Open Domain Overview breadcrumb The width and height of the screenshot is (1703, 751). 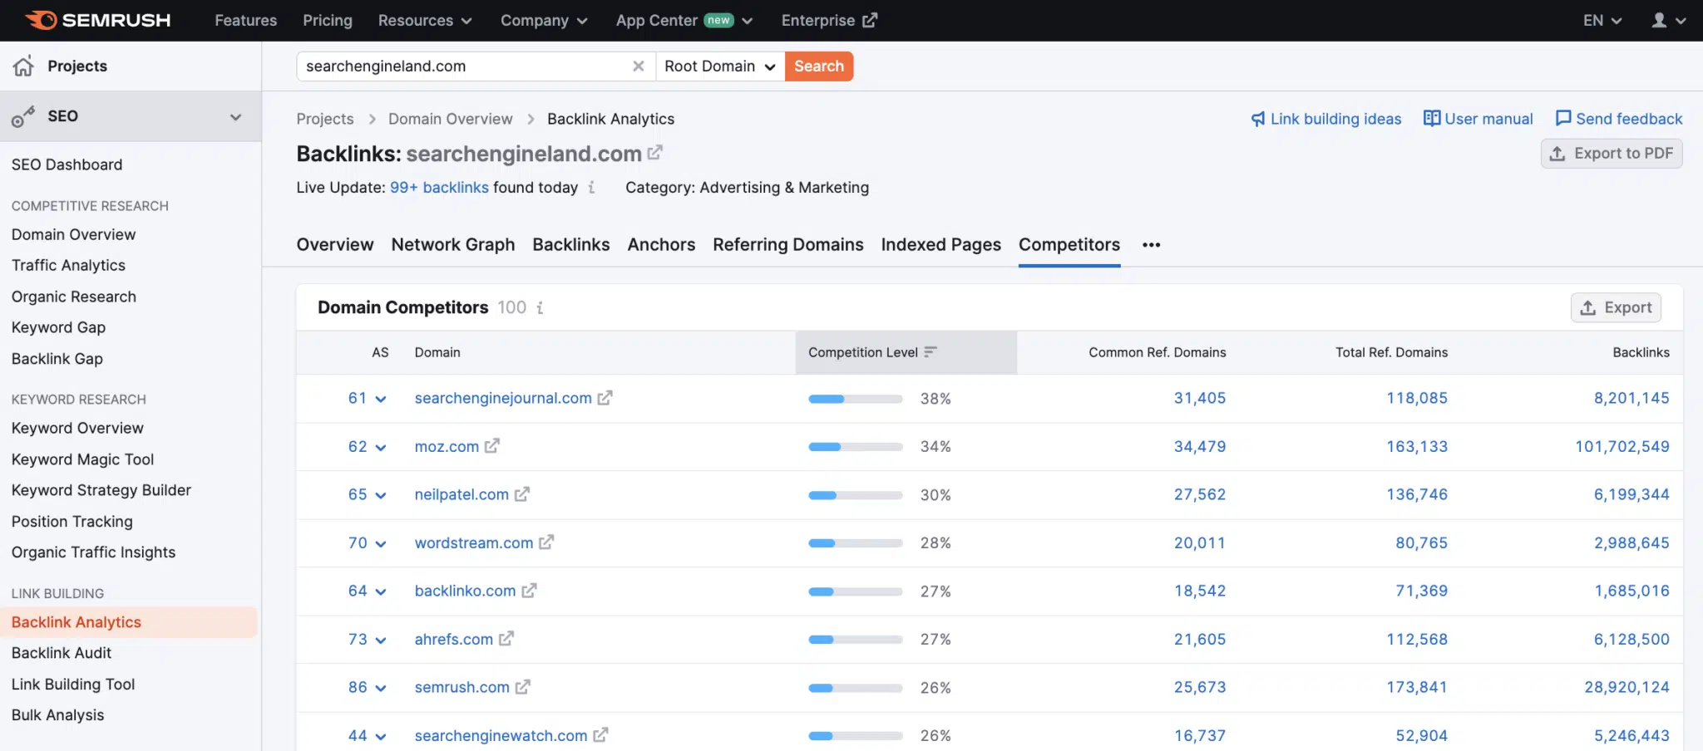coord(450,119)
